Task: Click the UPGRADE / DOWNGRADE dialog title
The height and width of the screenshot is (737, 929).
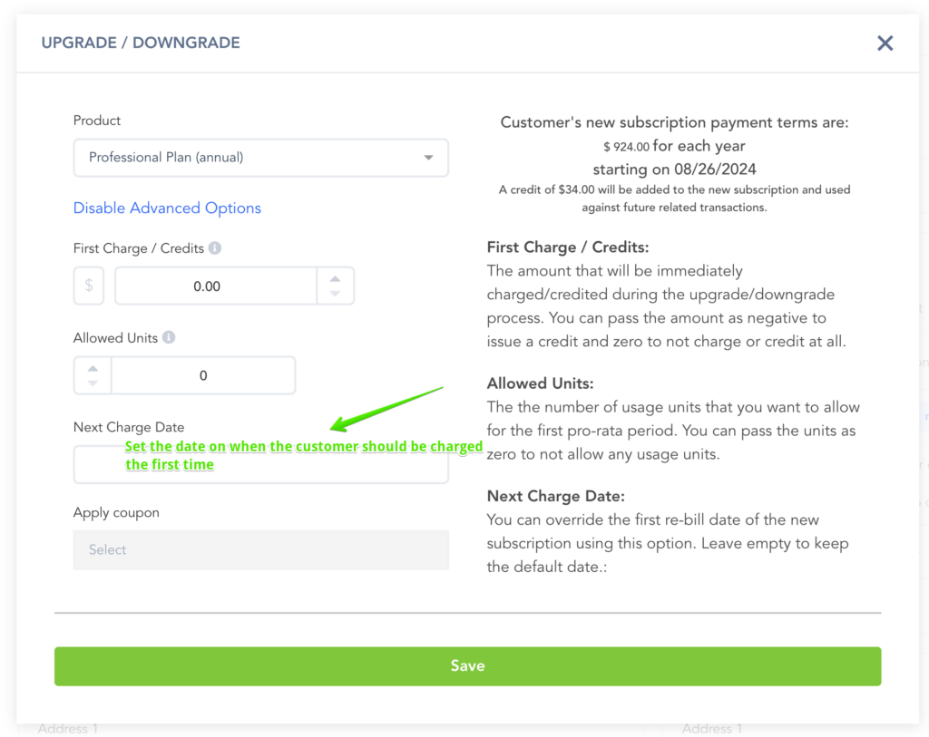Action: 141,43
